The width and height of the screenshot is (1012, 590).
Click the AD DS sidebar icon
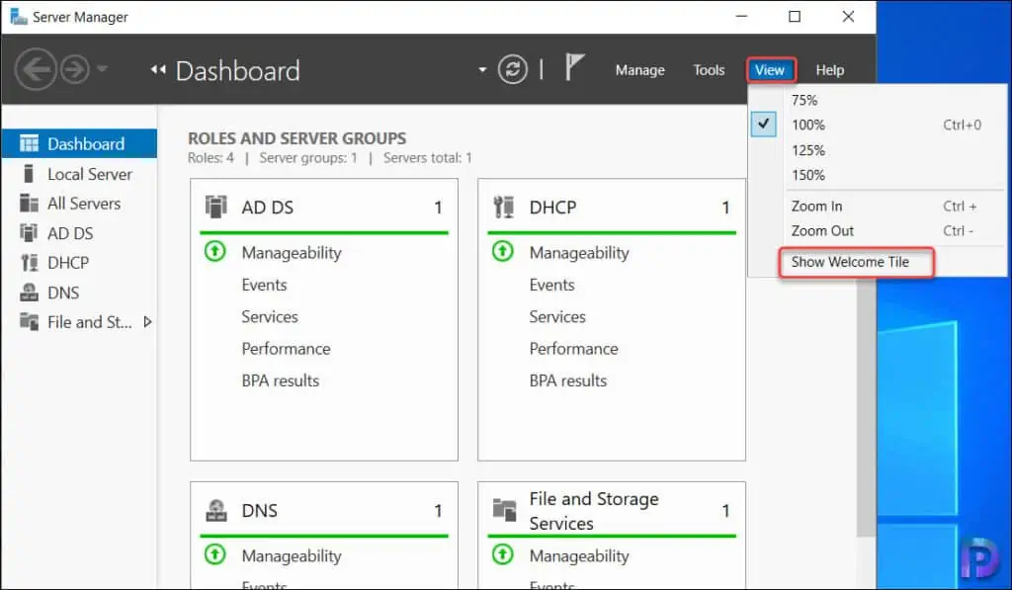tap(29, 232)
